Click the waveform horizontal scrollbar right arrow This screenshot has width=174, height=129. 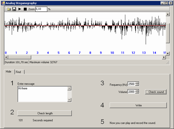[x=164, y=58]
